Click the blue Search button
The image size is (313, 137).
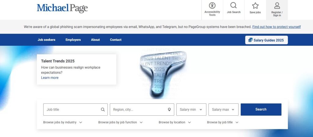pos(261,109)
